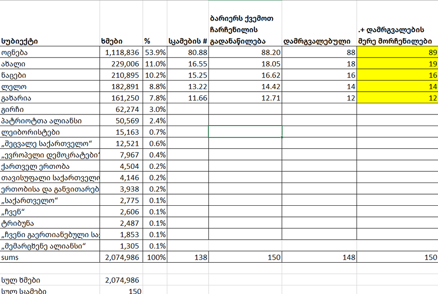Select the 'ოცნება' row label
This screenshot has width=438, height=294.
click(x=50, y=52)
